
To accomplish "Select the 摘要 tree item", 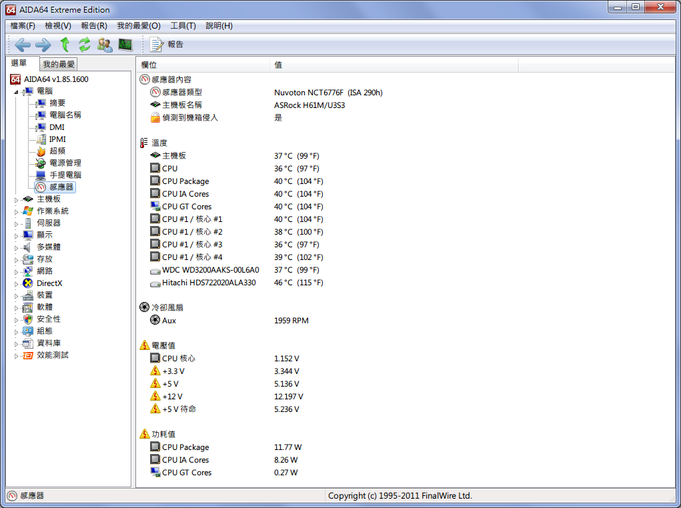I will (x=57, y=103).
